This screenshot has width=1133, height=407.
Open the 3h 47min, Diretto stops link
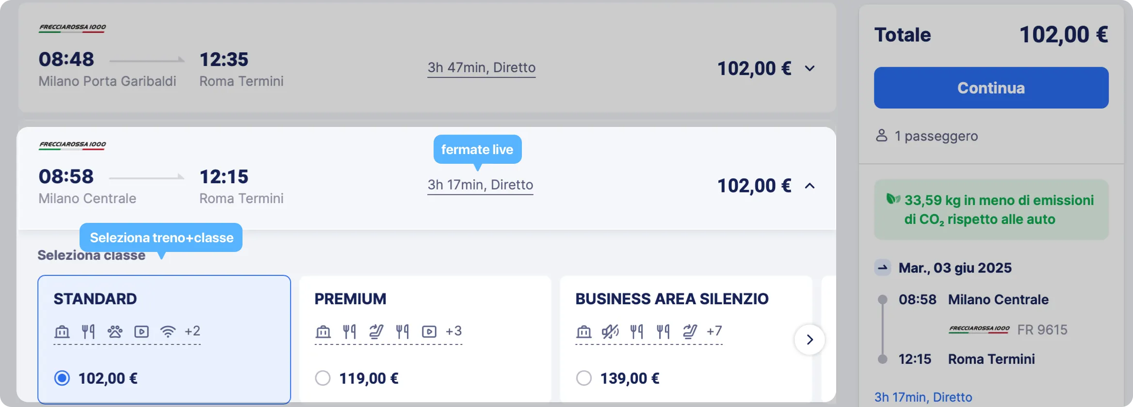click(x=481, y=68)
